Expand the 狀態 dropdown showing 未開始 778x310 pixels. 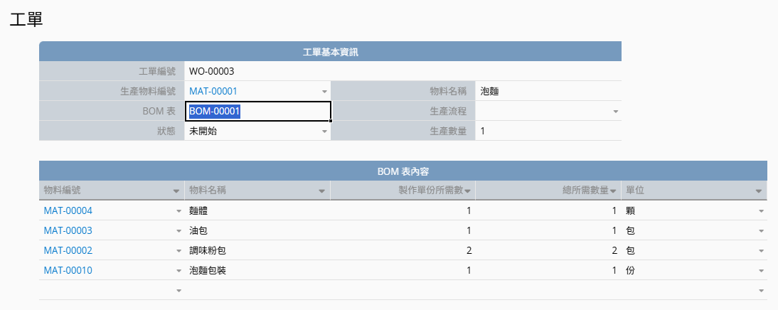click(x=324, y=132)
